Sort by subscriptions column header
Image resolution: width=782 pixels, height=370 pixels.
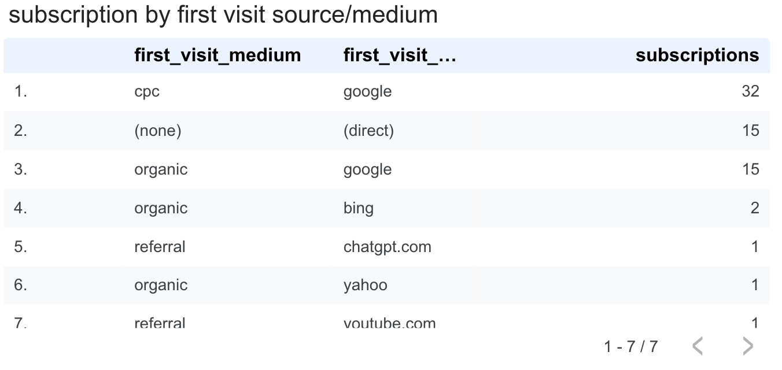coord(697,55)
